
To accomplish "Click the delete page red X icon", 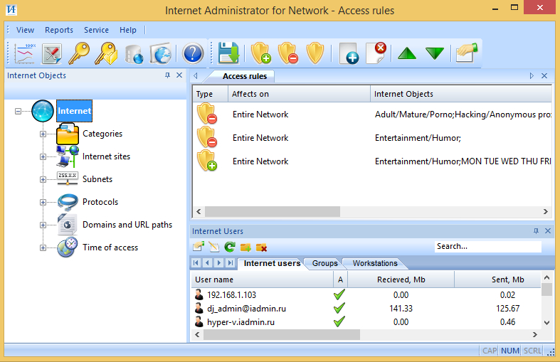I will (x=376, y=53).
